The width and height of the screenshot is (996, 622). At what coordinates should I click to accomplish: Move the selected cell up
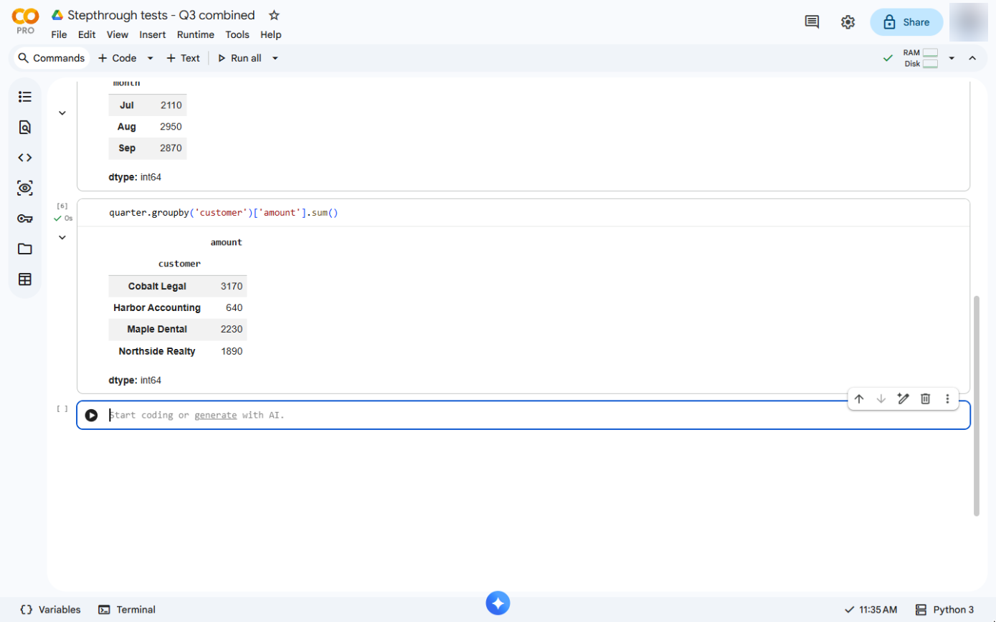(859, 398)
